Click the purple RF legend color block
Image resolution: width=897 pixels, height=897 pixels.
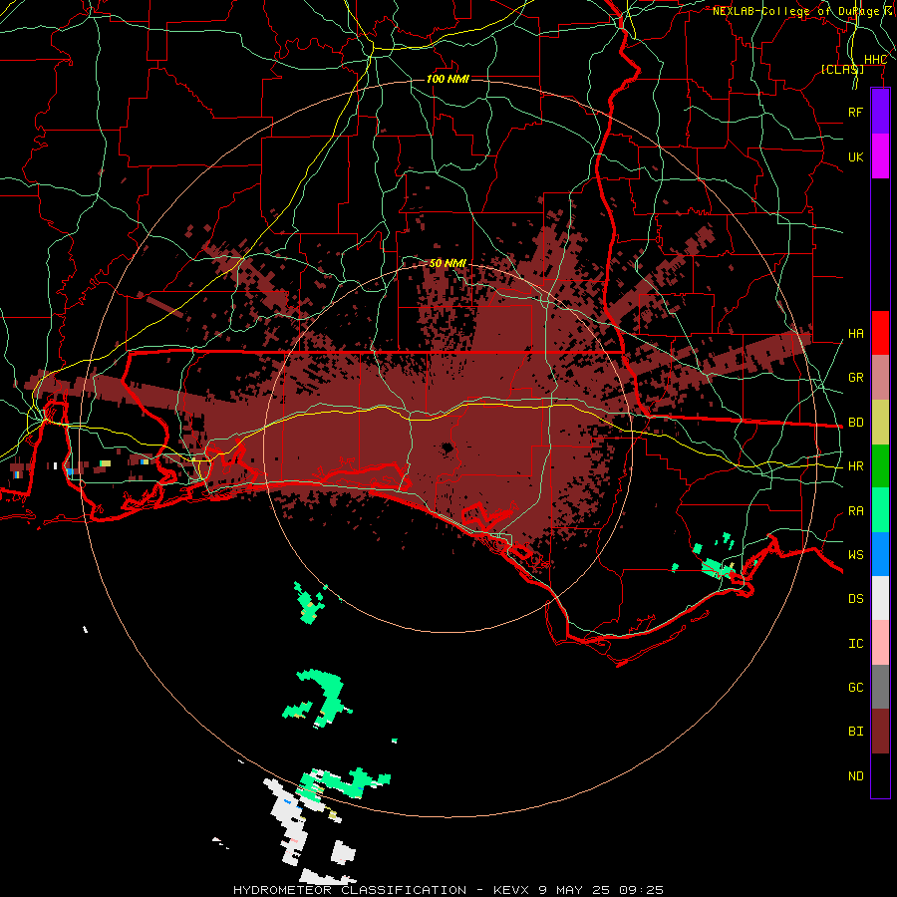point(880,112)
